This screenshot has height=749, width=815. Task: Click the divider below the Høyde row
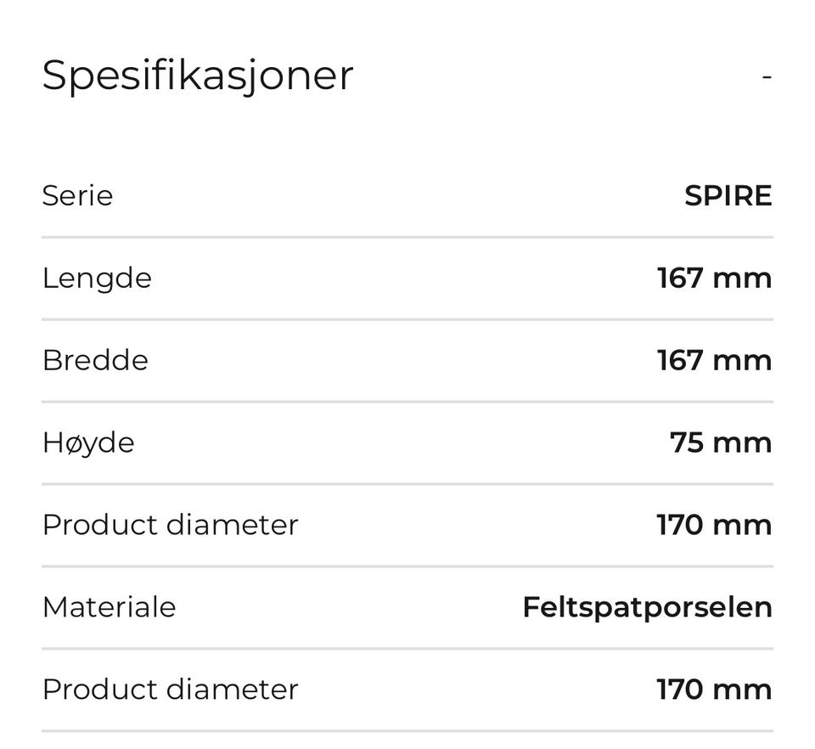407,484
